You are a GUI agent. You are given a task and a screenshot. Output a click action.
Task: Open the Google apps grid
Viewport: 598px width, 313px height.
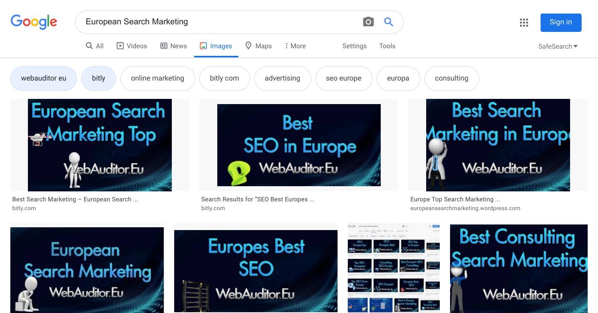(x=524, y=22)
